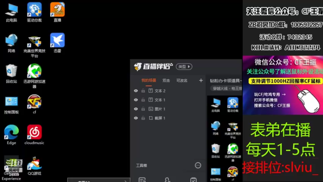Screen dimensions: 323x182
Task: Lock the 截屏 1 source
Action: click(143, 118)
